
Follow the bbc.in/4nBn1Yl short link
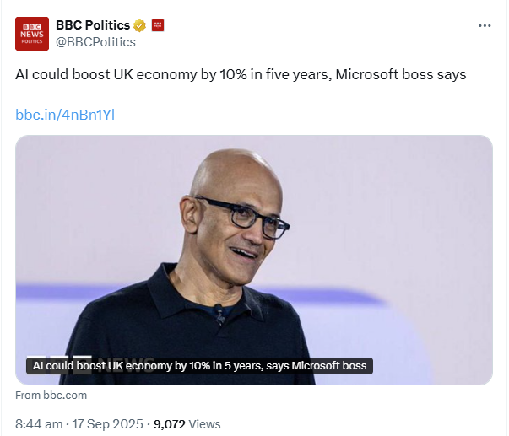pos(65,114)
